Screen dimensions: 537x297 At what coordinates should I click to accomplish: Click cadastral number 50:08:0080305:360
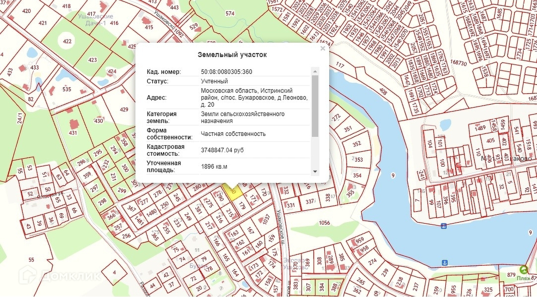(x=226, y=72)
